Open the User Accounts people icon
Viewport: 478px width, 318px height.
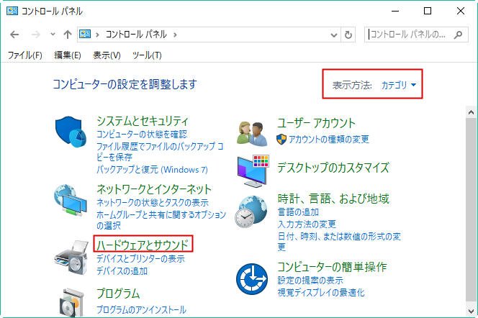[x=252, y=133]
